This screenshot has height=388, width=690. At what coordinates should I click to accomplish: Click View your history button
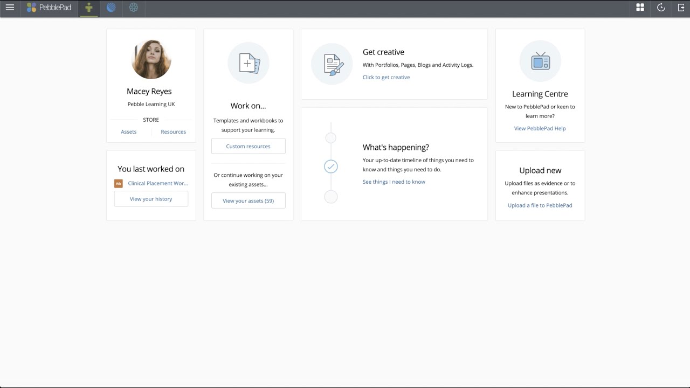point(151,199)
